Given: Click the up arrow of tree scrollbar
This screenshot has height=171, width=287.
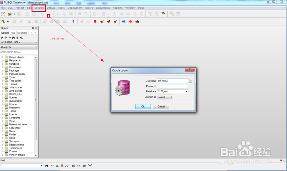Looking at the screenshot, I should [x=36, y=57].
